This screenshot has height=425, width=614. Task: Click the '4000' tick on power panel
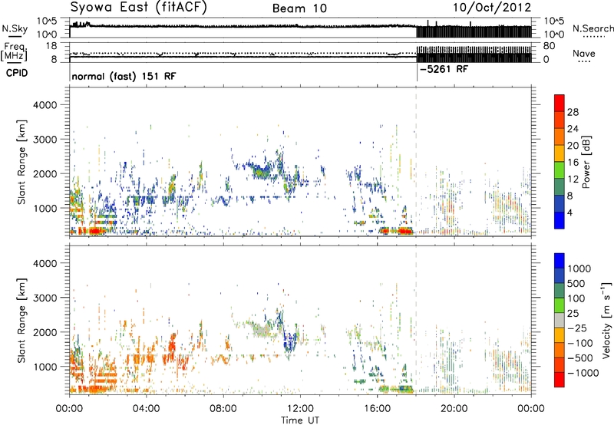(45, 105)
